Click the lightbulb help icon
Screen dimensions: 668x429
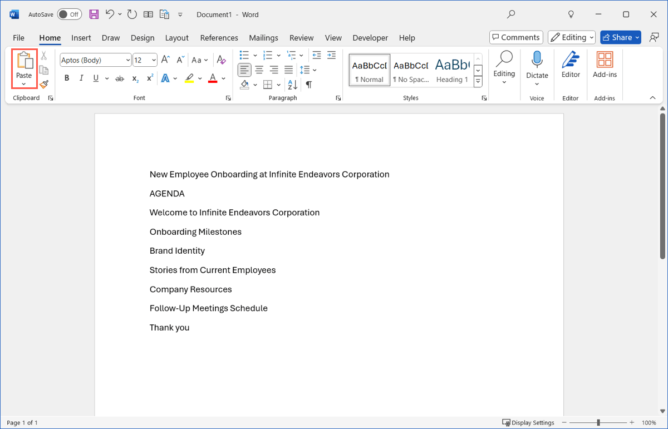point(571,14)
